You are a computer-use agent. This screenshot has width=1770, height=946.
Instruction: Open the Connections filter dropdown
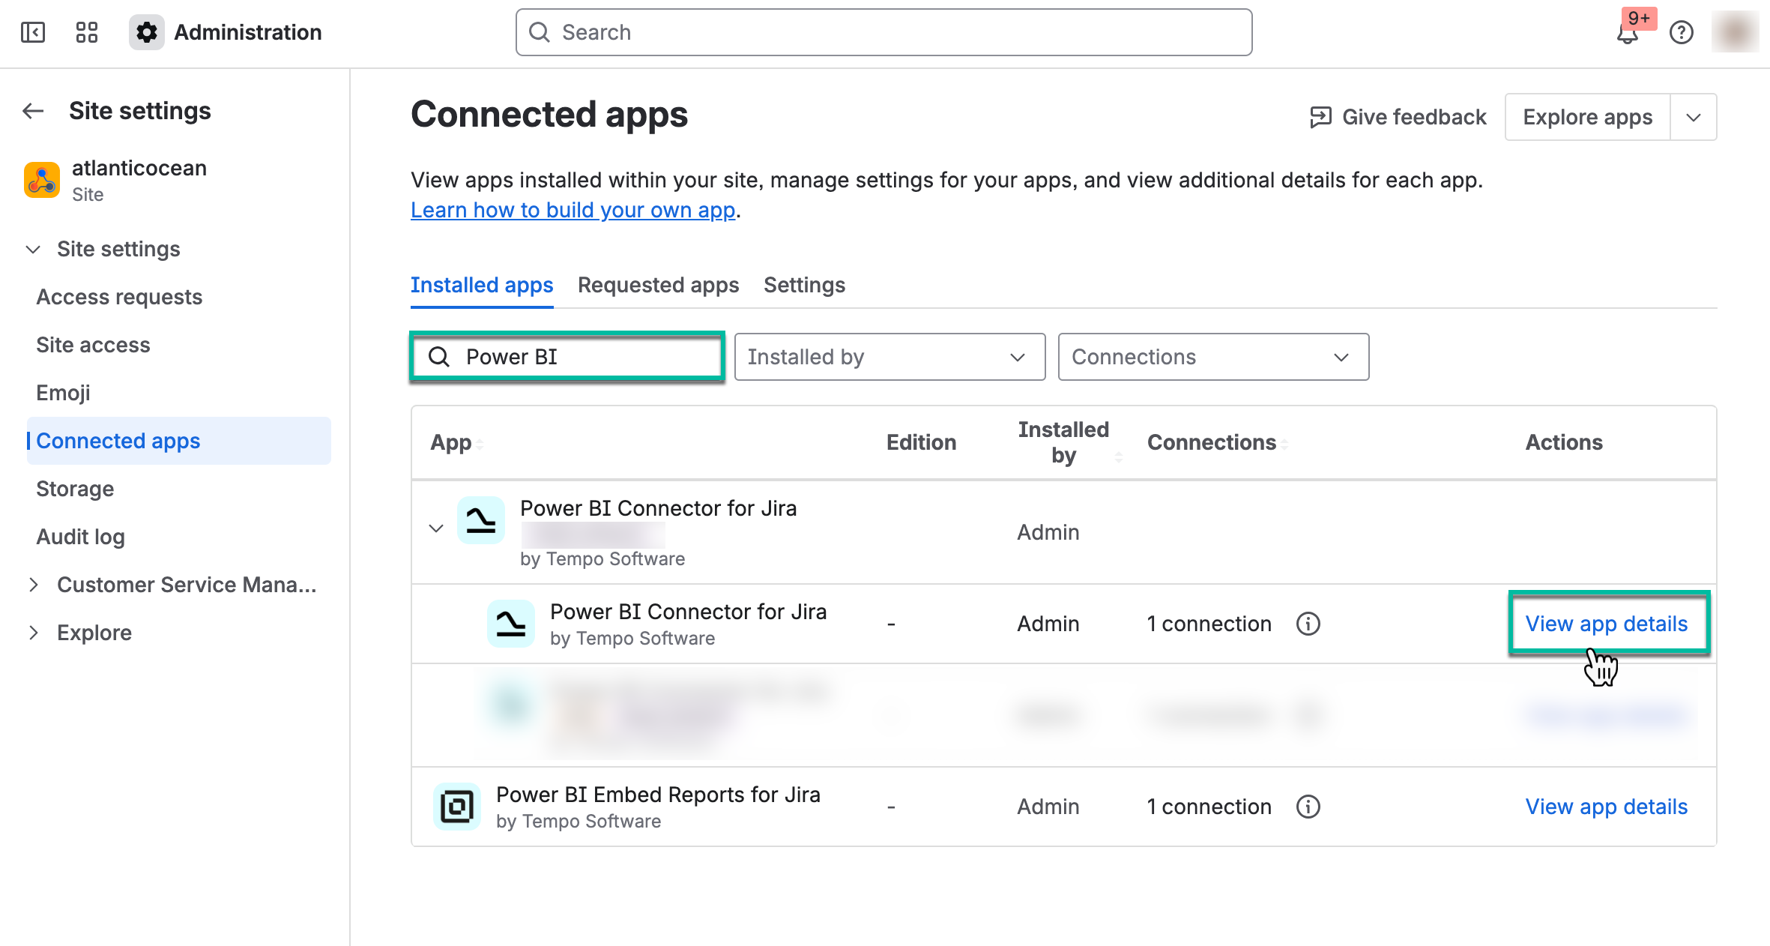pyautogui.click(x=1212, y=357)
